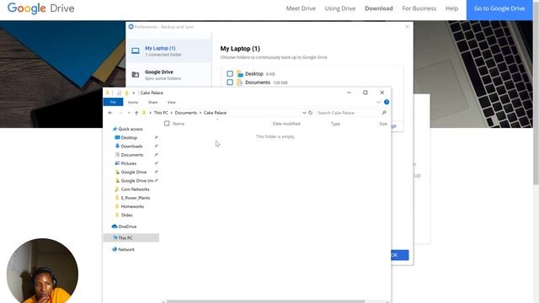Open the Share ribbon tab

pyautogui.click(x=152, y=103)
